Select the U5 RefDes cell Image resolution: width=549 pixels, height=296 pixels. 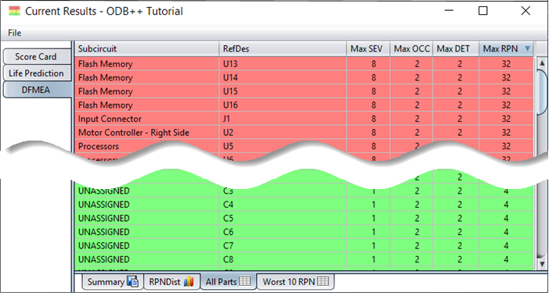tap(283, 146)
